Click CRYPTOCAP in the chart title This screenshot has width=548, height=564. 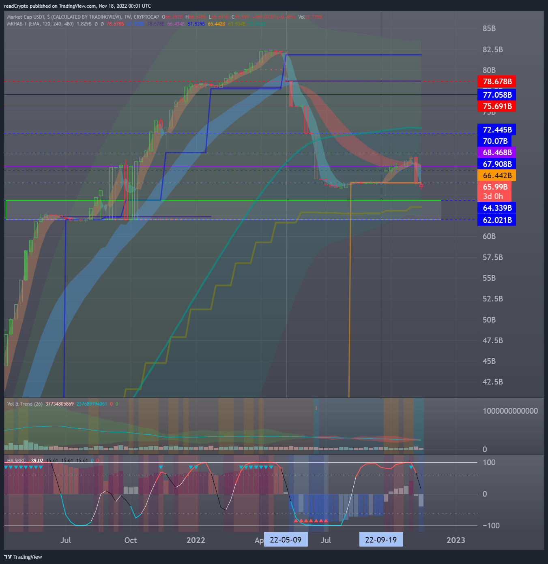[146, 17]
